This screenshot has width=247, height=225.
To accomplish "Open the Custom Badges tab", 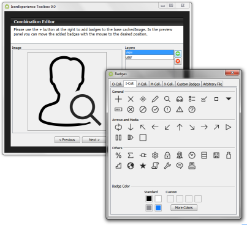I will pos(188,84).
